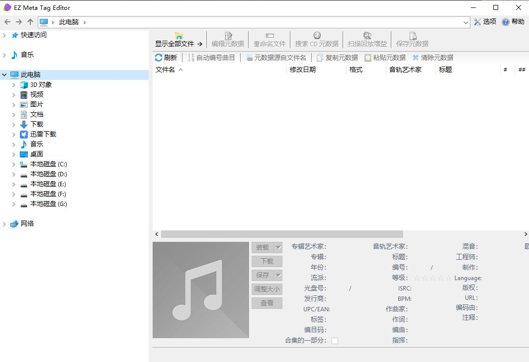Click the 重命名文件 toolbar icon
The width and height of the screenshot is (529, 362).
[269, 36]
